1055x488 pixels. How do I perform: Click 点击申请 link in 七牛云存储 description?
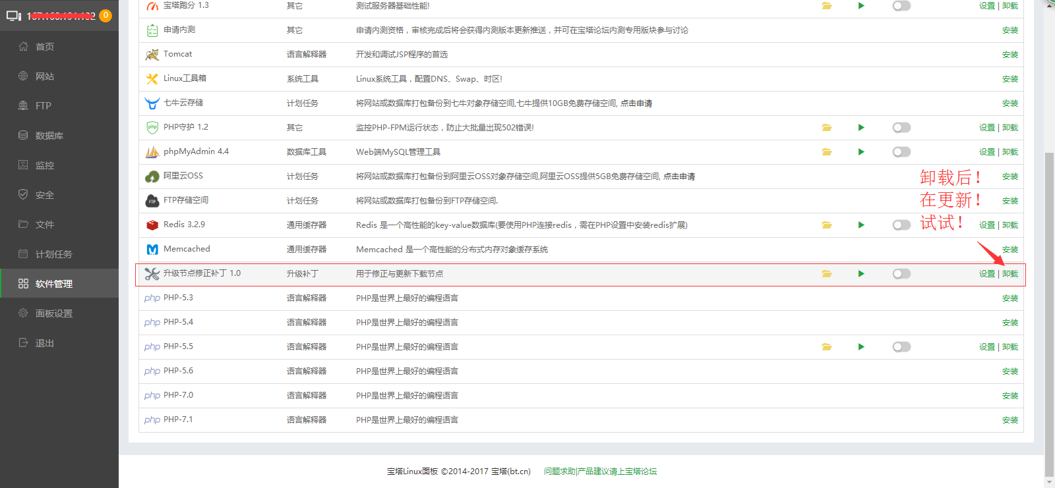[636, 103]
